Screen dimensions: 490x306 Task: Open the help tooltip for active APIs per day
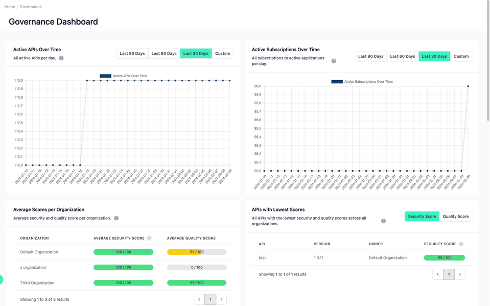(x=61, y=58)
